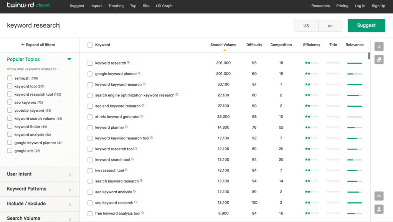This screenshot has width=393, height=222.
Task: Click Google icon next to 'ahrefs keyword generator'
Action: click(x=142, y=116)
